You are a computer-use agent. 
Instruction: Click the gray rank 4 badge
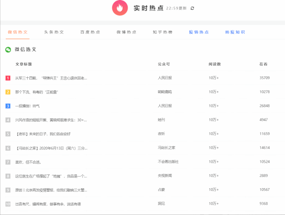[8, 120]
